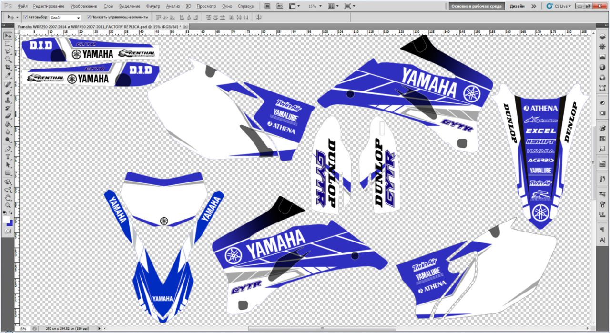This screenshot has width=610, height=333.
Task: Toggle Quick Mask mode
Action: coord(8,231)
